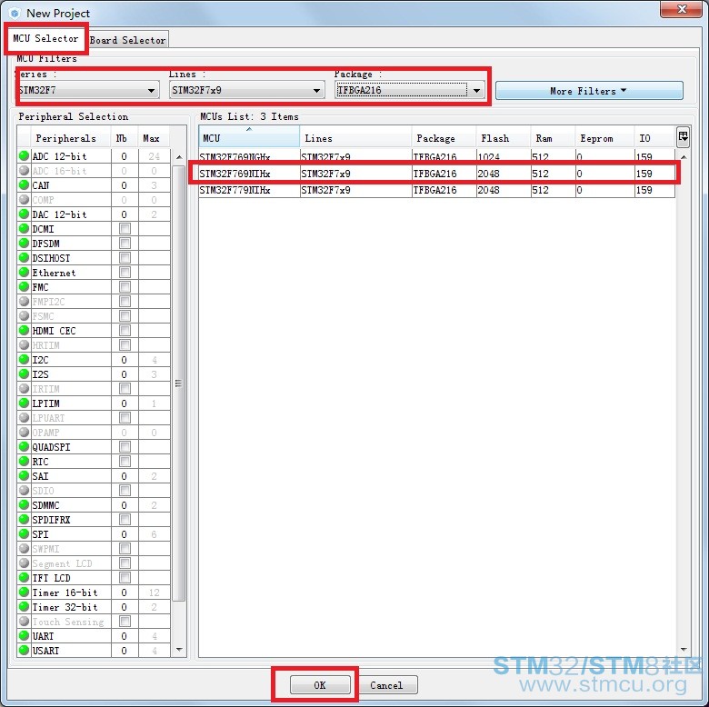Click the peripheral list scrollbar thumb
The image size is (709, 707).
pyautogui.click(x=179, y=383)
